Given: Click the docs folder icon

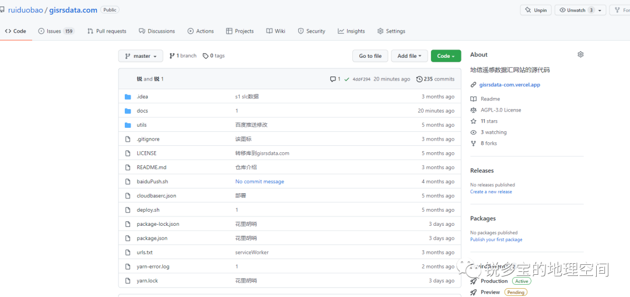Looking at the screenshot, I should tap(128, 111).
